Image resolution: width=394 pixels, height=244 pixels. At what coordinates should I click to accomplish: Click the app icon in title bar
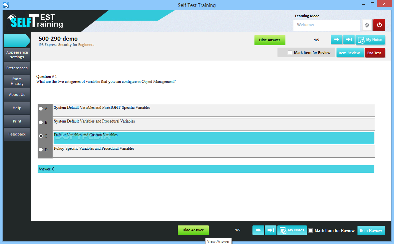[6, 5]
